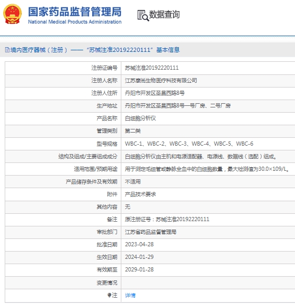Viewport: 295px width, 305px height.
Task: Select model list WBC-1 through WBC-6
Action: click(189, 144)
